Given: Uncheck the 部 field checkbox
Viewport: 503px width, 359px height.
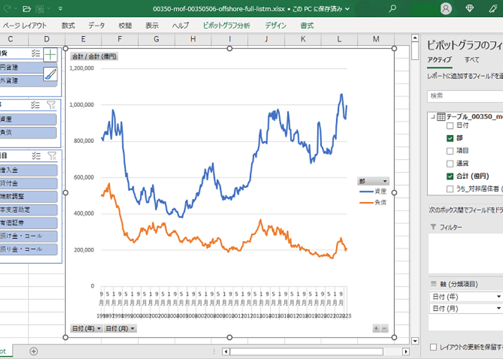Looking at the screenshot, I should point(450,138).
